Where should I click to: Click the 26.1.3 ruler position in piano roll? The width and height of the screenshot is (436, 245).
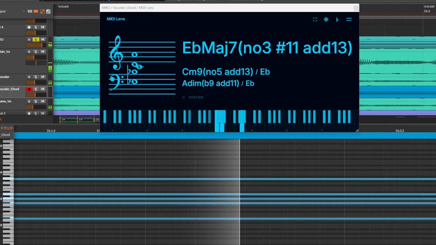tap(51, 131)
